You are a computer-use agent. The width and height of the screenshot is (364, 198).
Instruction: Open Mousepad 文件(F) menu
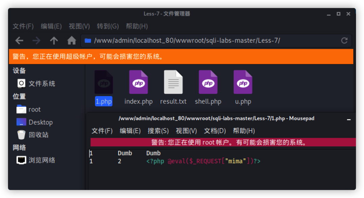[x=102, y=131]
